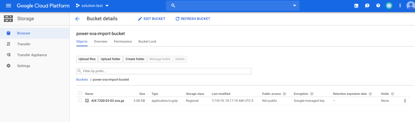
Task: Click the Upload files button
Action: [87, 59]
